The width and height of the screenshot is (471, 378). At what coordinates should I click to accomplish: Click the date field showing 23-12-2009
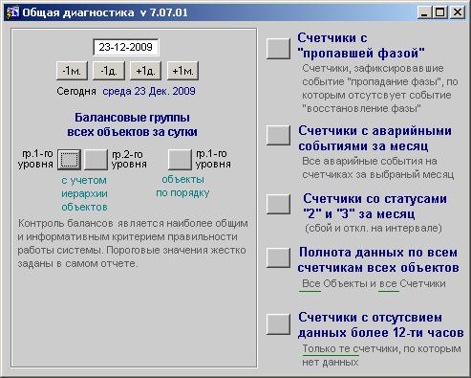(126, 47)
